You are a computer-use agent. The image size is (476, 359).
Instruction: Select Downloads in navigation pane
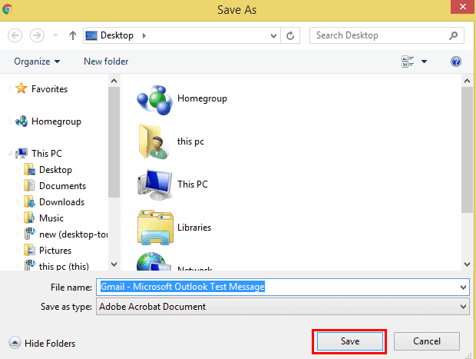(61, 202)
